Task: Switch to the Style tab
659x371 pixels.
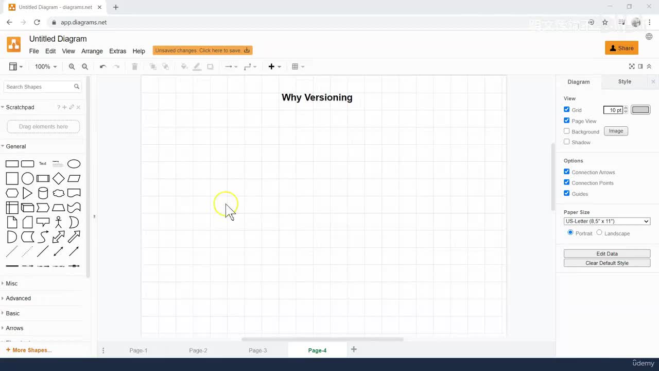Action: 625,81
